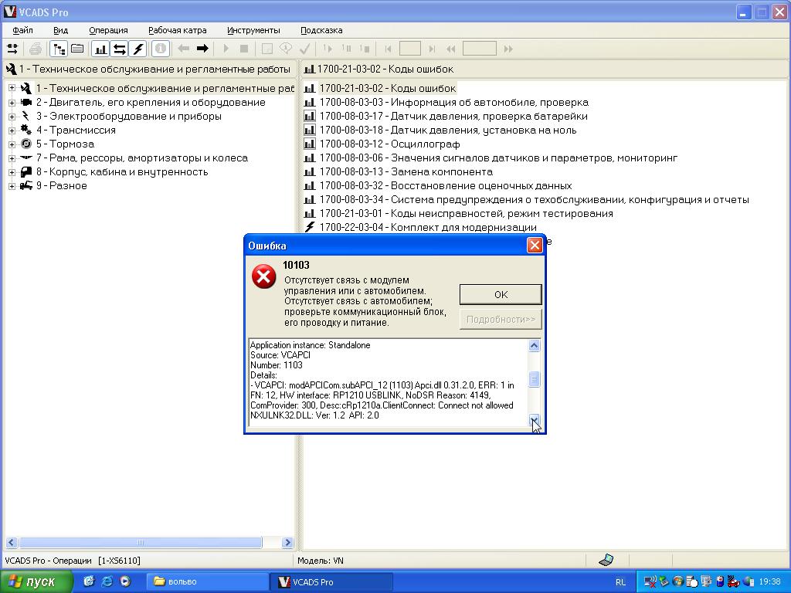Click the connect/disconnect toolbar icon
The width and height of the screenshot is (791, 593).
pyautogui.click(x=12, y=49)
